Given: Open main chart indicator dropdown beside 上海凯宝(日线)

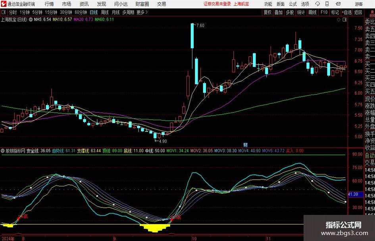Looking at the screenshot, I should coord(31,19).
